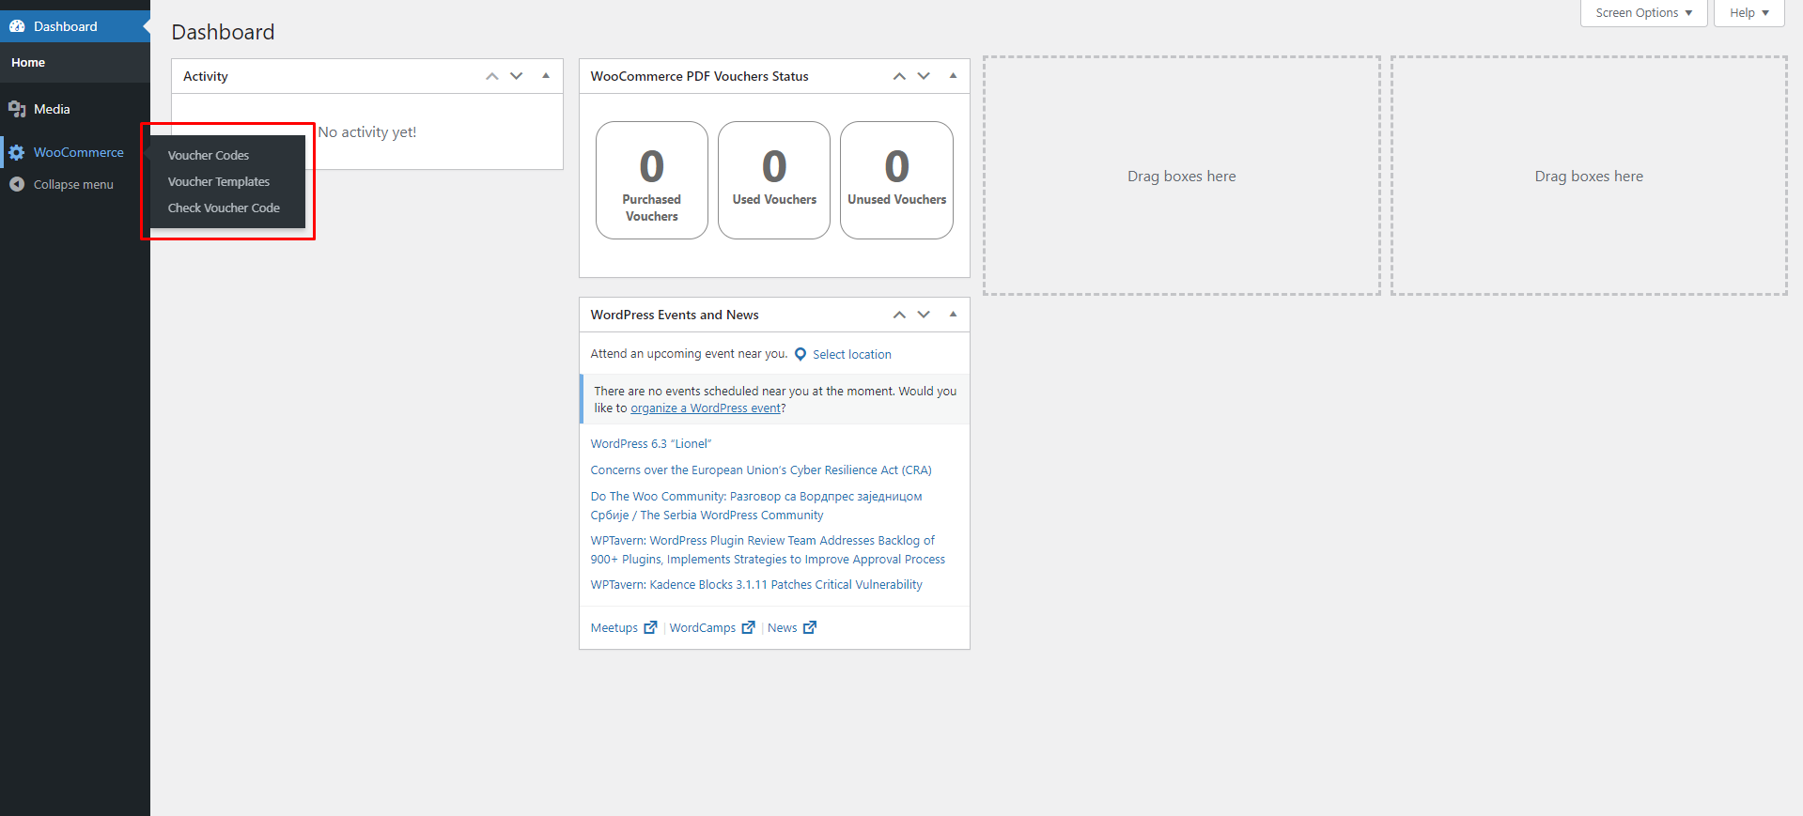Open Voucher Codes from the submenu
Screen dimensions: 1803x816
(x=209, y=155)
